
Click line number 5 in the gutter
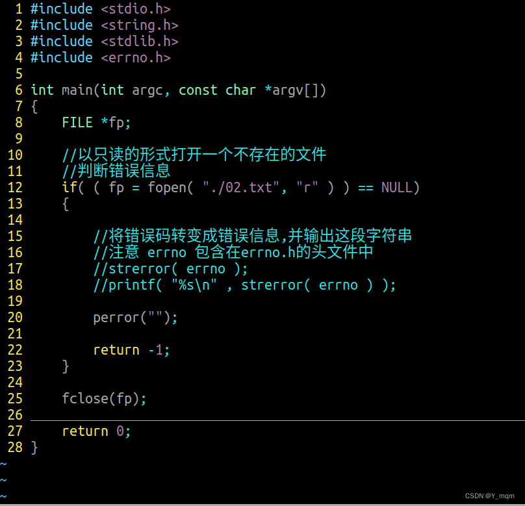pos(19,74)
